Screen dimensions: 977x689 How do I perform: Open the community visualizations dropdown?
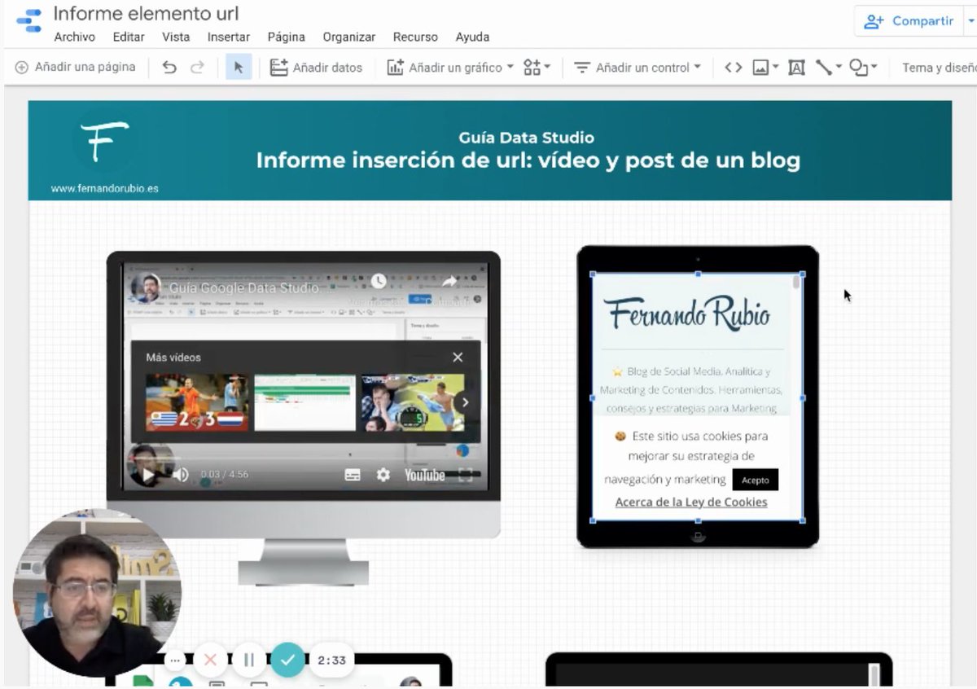click(537, 68)
